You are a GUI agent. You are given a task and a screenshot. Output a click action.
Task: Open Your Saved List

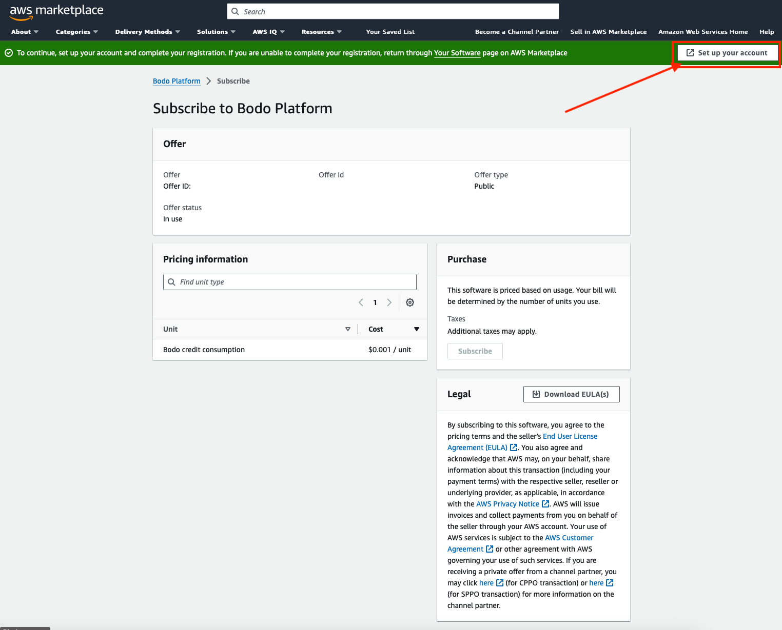390,32
